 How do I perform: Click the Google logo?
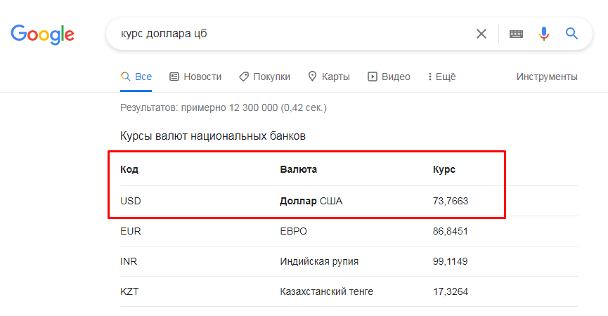43,34
